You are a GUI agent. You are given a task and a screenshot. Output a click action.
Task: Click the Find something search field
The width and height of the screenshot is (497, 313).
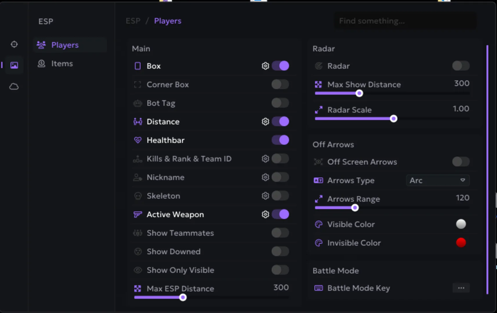click(x=405, y=21)
